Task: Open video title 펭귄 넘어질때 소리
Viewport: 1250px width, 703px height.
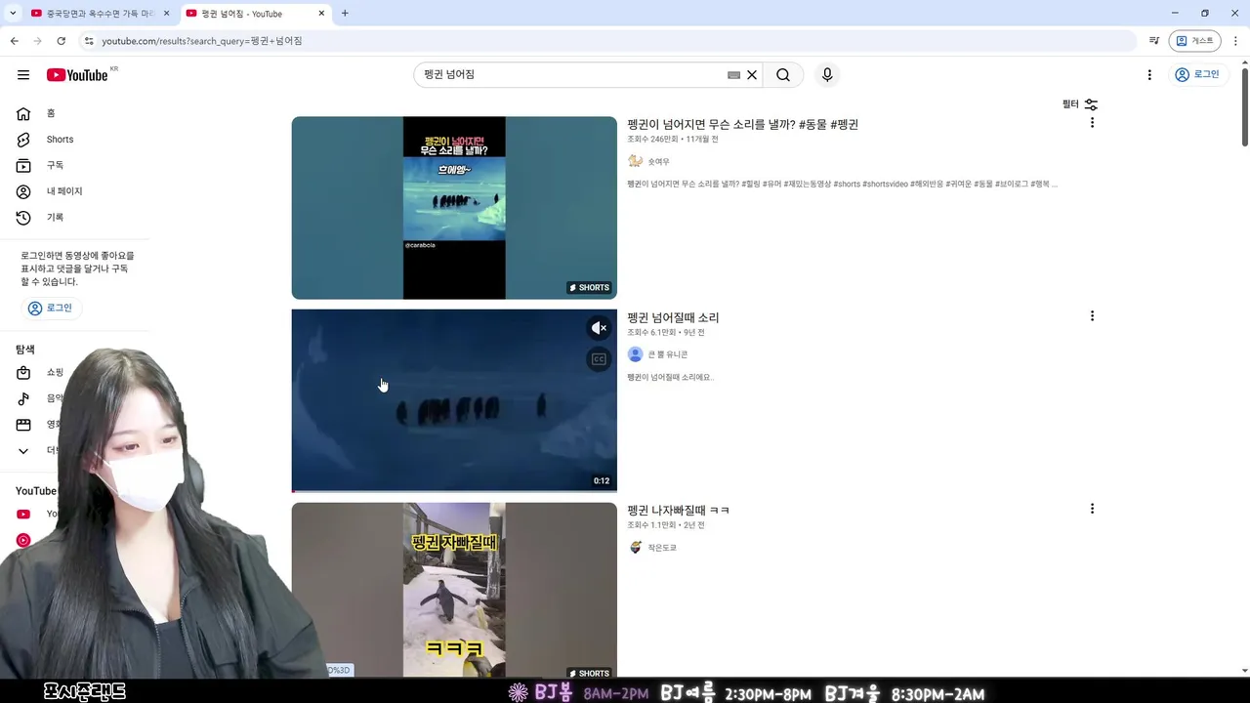Action: (673, 318)
